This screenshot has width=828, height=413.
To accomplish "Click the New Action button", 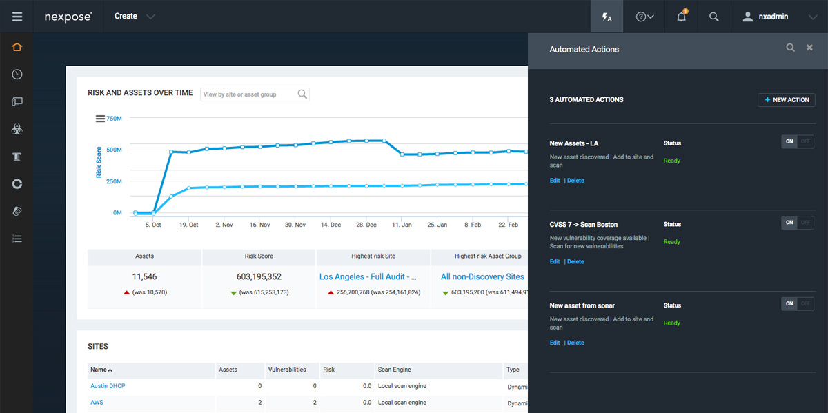I will point(786,100).
